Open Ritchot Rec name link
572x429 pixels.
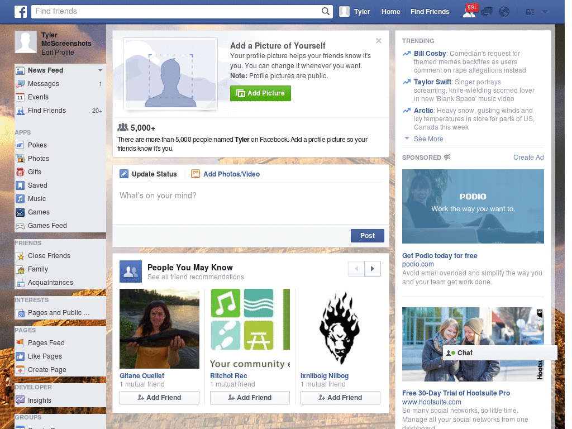tap(228, 376)
